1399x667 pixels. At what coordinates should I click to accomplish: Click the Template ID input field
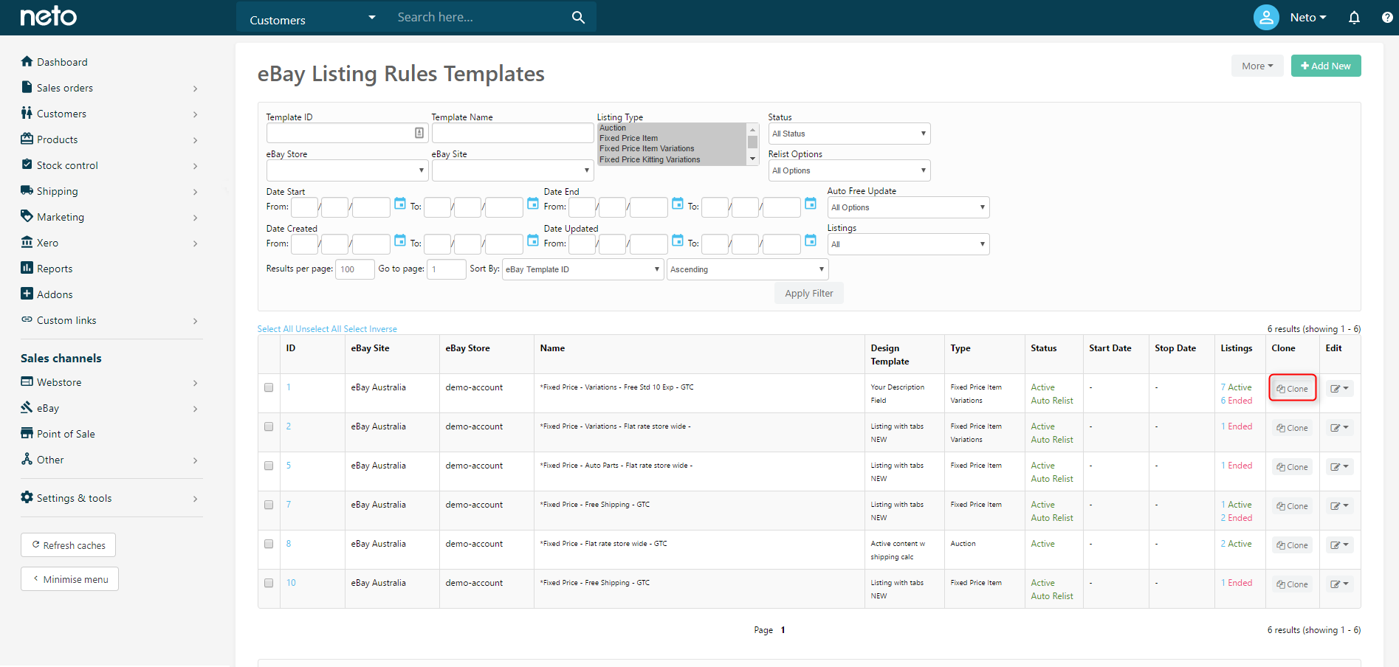[x=347, y=133]
